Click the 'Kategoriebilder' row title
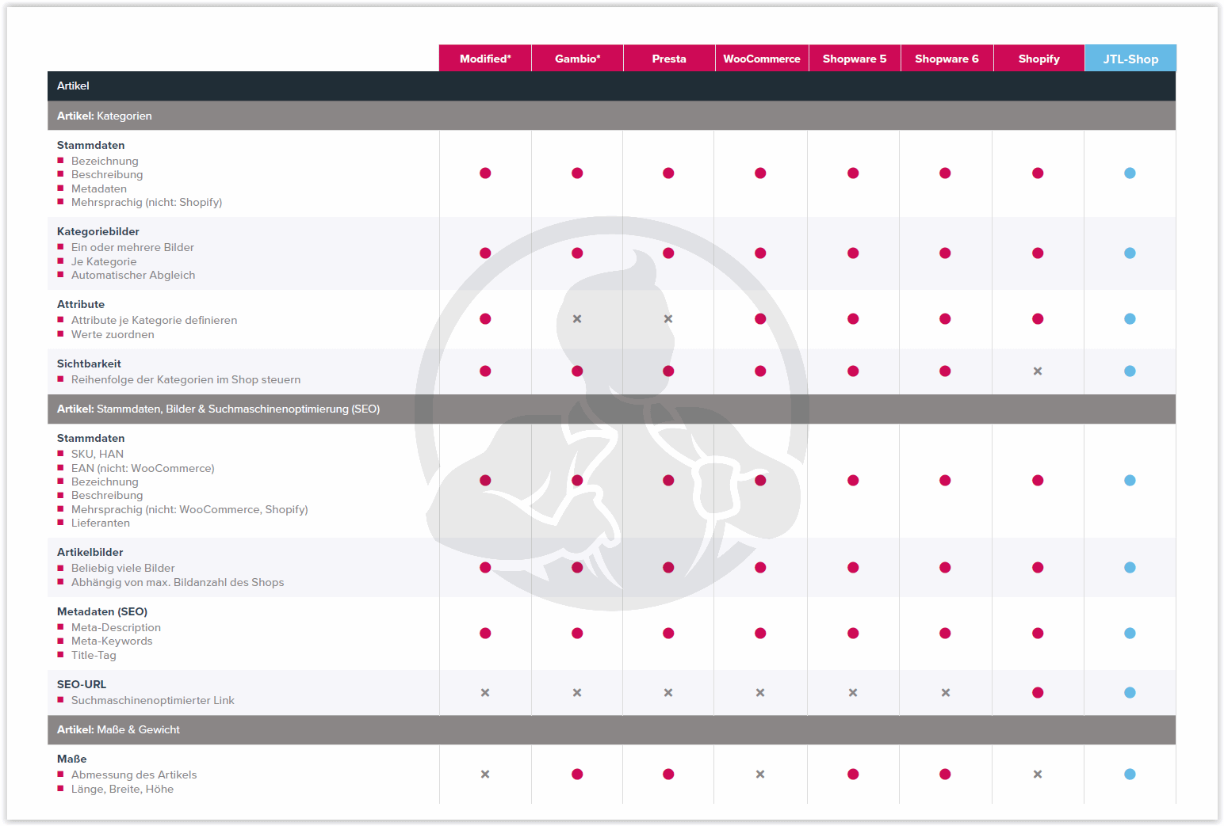The width and height of the screenshot is (1224, 826). [x=98, y=232]
